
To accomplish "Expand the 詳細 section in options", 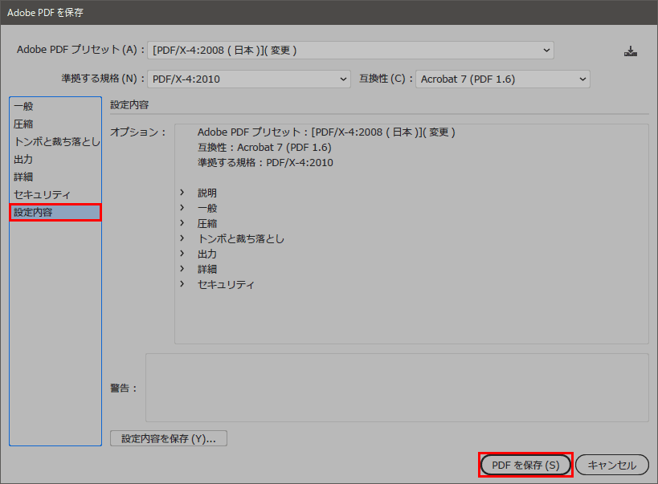I will (182, 268).
